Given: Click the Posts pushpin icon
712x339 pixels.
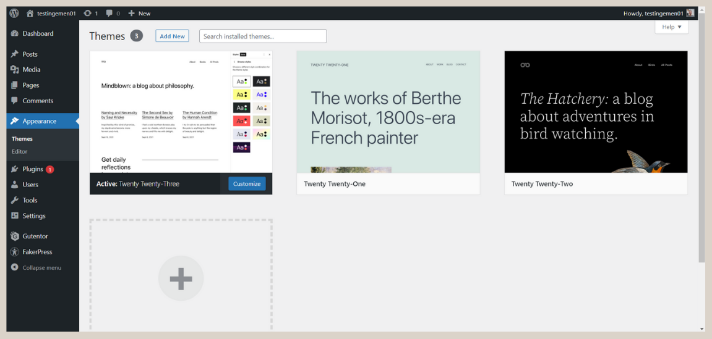Looking at the screenshot, I should coord(14,54).
